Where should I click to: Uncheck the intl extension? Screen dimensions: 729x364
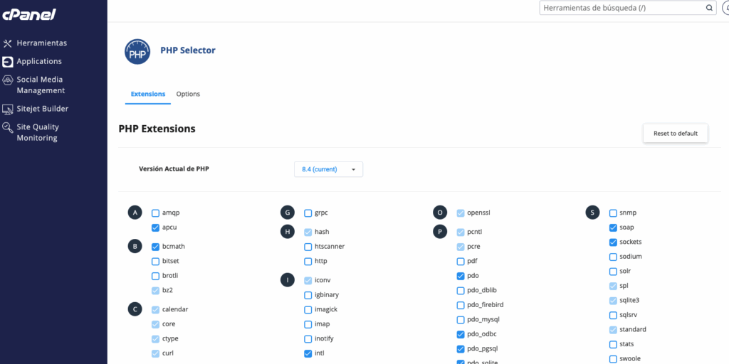(x=308, y=353)
